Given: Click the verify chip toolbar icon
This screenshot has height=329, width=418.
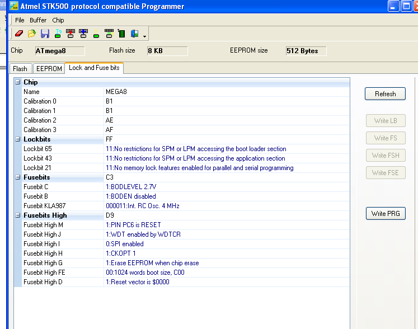Looking at the screenshot, I should tap(109, 34).
